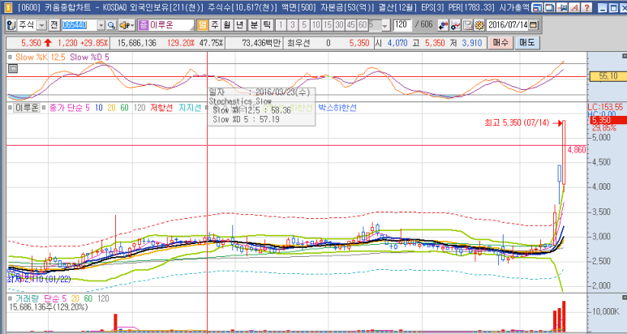627x334 pixels.
Task: Click the 박스하한선 label
Action: [x=337, y=108]
